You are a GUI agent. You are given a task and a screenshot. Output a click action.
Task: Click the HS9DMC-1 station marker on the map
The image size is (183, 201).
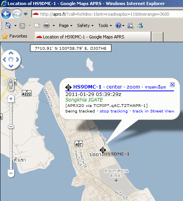pos(103,150)
